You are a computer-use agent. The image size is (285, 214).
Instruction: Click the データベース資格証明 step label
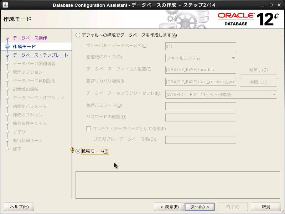(x=34, y=81)
